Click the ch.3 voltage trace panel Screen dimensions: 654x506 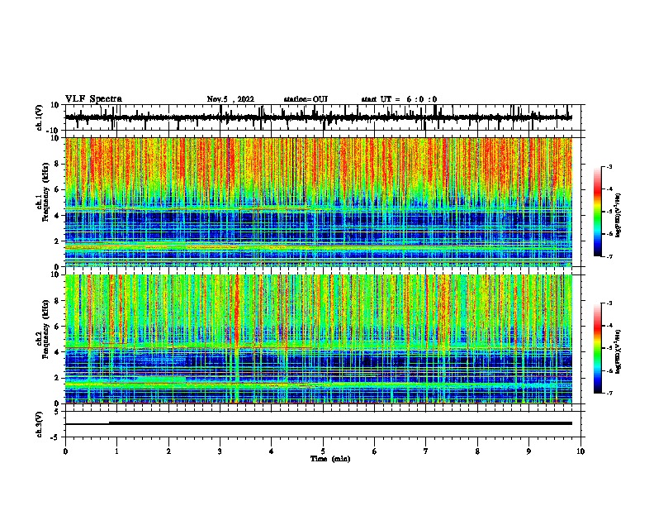tap(323, 424)
